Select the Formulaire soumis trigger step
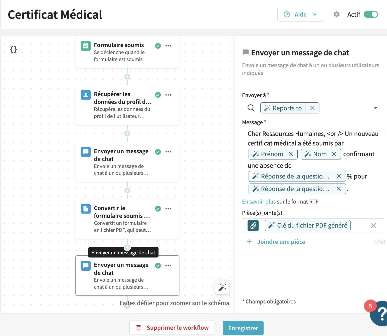 point(119,52)
